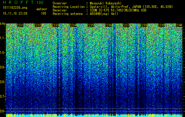Click the 1.1 frequency axis label
This screenshot has height=117, width=185.
point(2,38)
